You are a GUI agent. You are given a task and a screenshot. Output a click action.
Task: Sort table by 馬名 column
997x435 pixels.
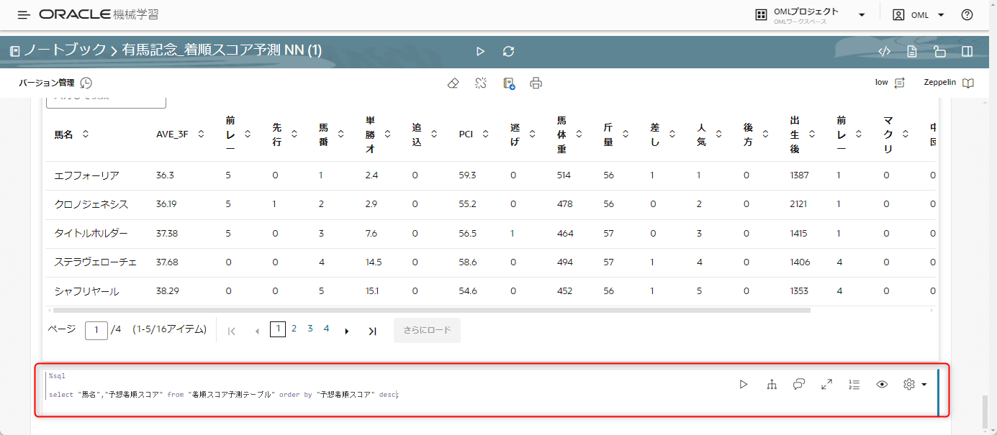click(x=86, y=134)
